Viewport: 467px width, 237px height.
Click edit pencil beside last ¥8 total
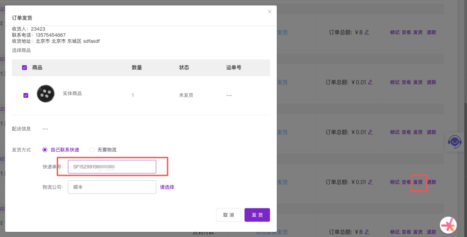point(367,232)
